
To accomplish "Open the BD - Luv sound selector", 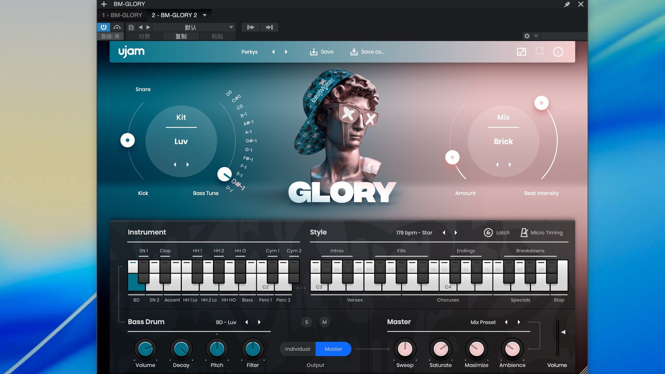I will [226, 322].
